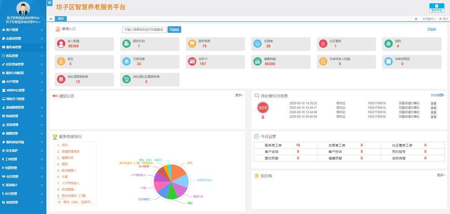Click the green 医院 building icon

(389, 44)
